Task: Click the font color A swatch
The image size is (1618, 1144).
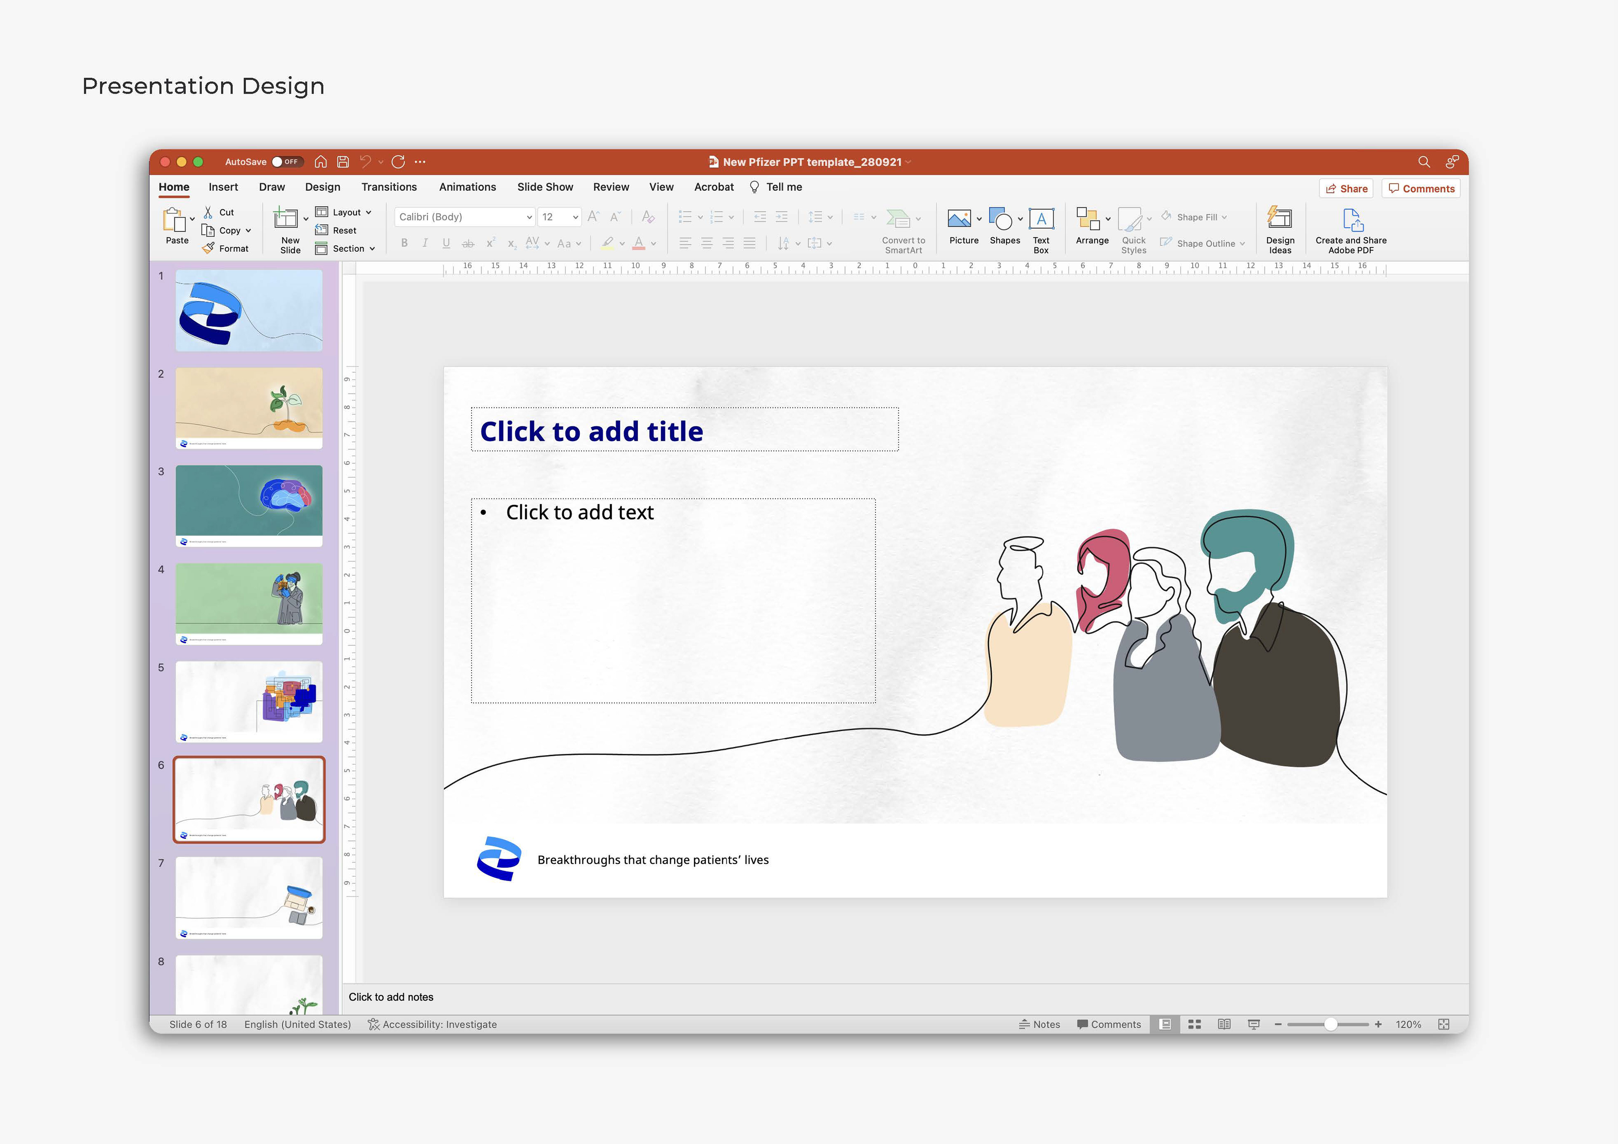Action: [x=639, y=243]
